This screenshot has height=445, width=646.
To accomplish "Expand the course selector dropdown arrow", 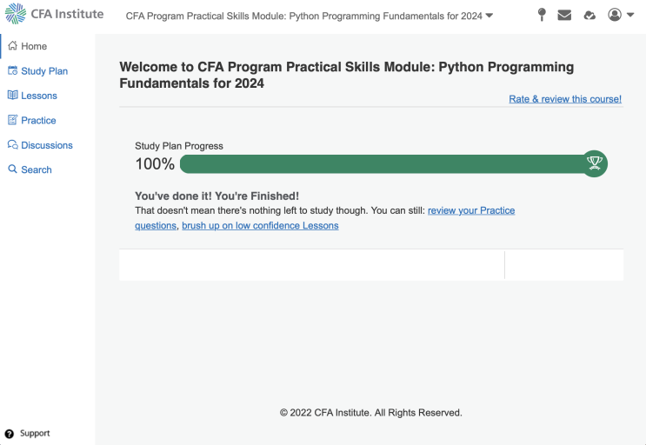I will [489, 16].
